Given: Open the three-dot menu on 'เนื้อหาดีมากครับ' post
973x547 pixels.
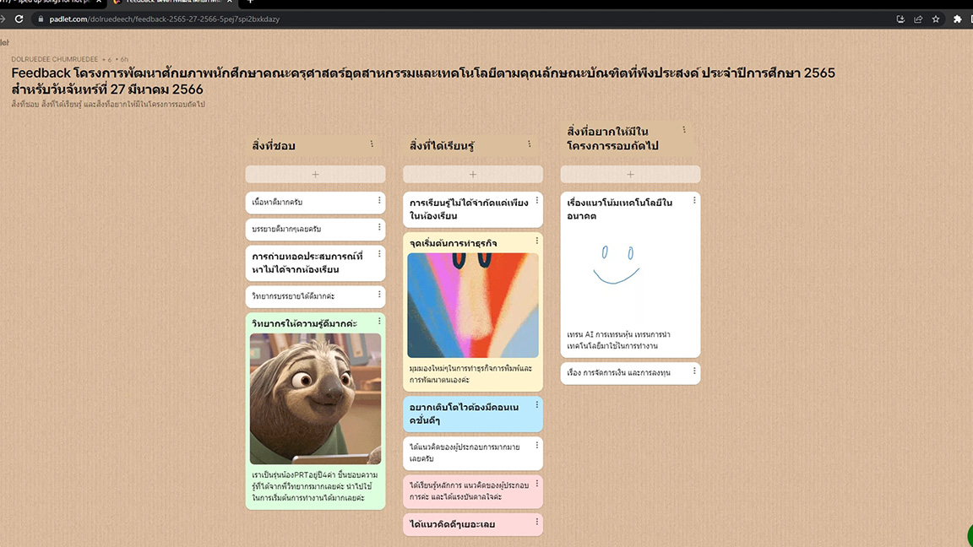Looking at the screenshot, I should tap(379, 200).
